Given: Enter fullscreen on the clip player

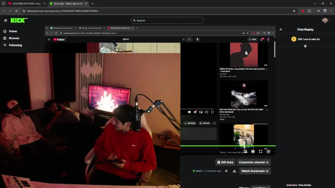Looking at the screenshot, I should 261,151.
